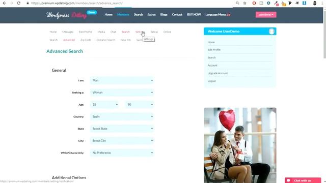The width and height of the screenshot is (326, 183).
Task: Click Logout in Welcome sidebar
Action: coord(211,81)
